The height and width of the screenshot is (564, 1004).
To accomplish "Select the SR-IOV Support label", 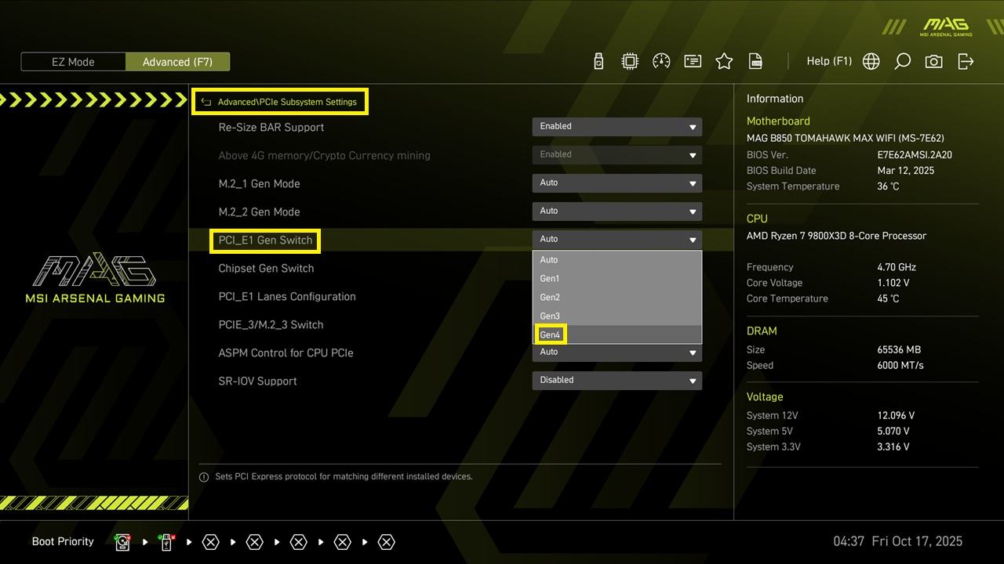I will [x=257, y=381].
